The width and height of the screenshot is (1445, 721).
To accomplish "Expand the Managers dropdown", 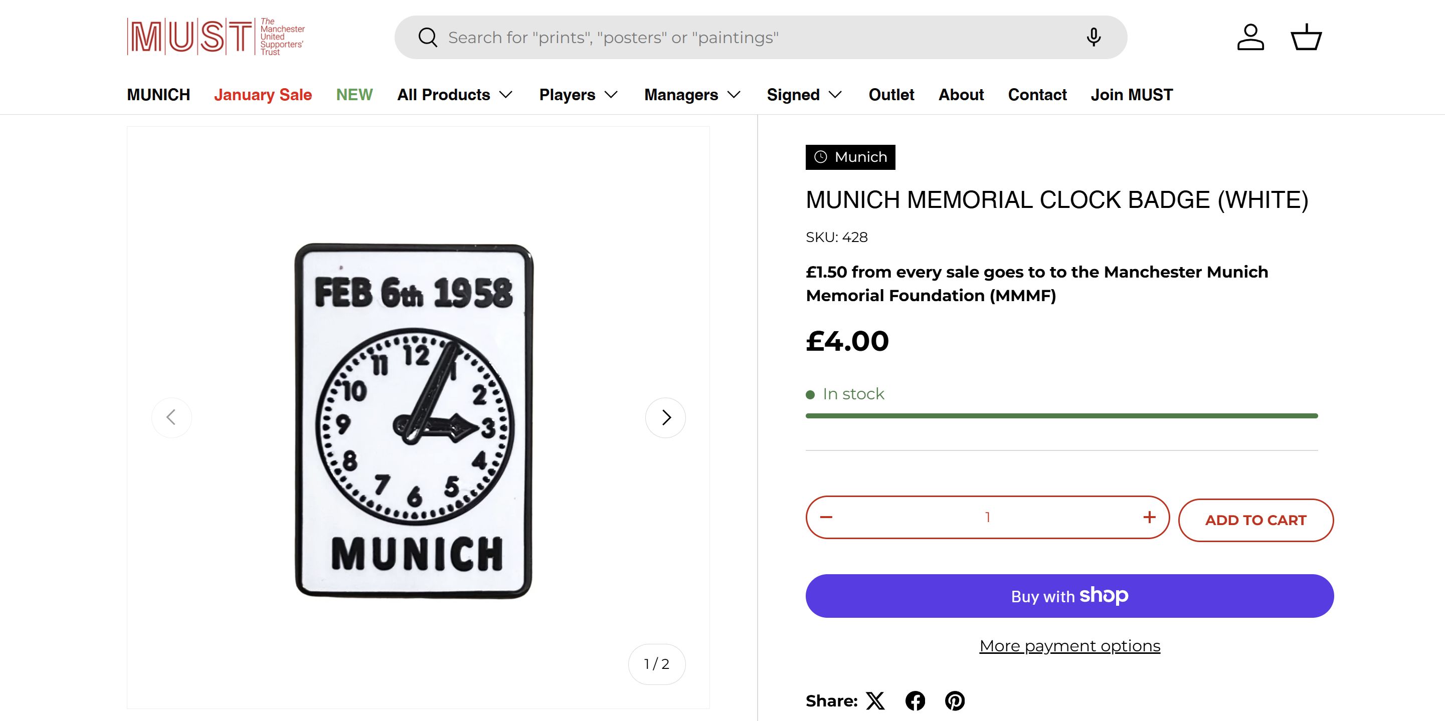I will pyautogui.click(x=692, y=95).
